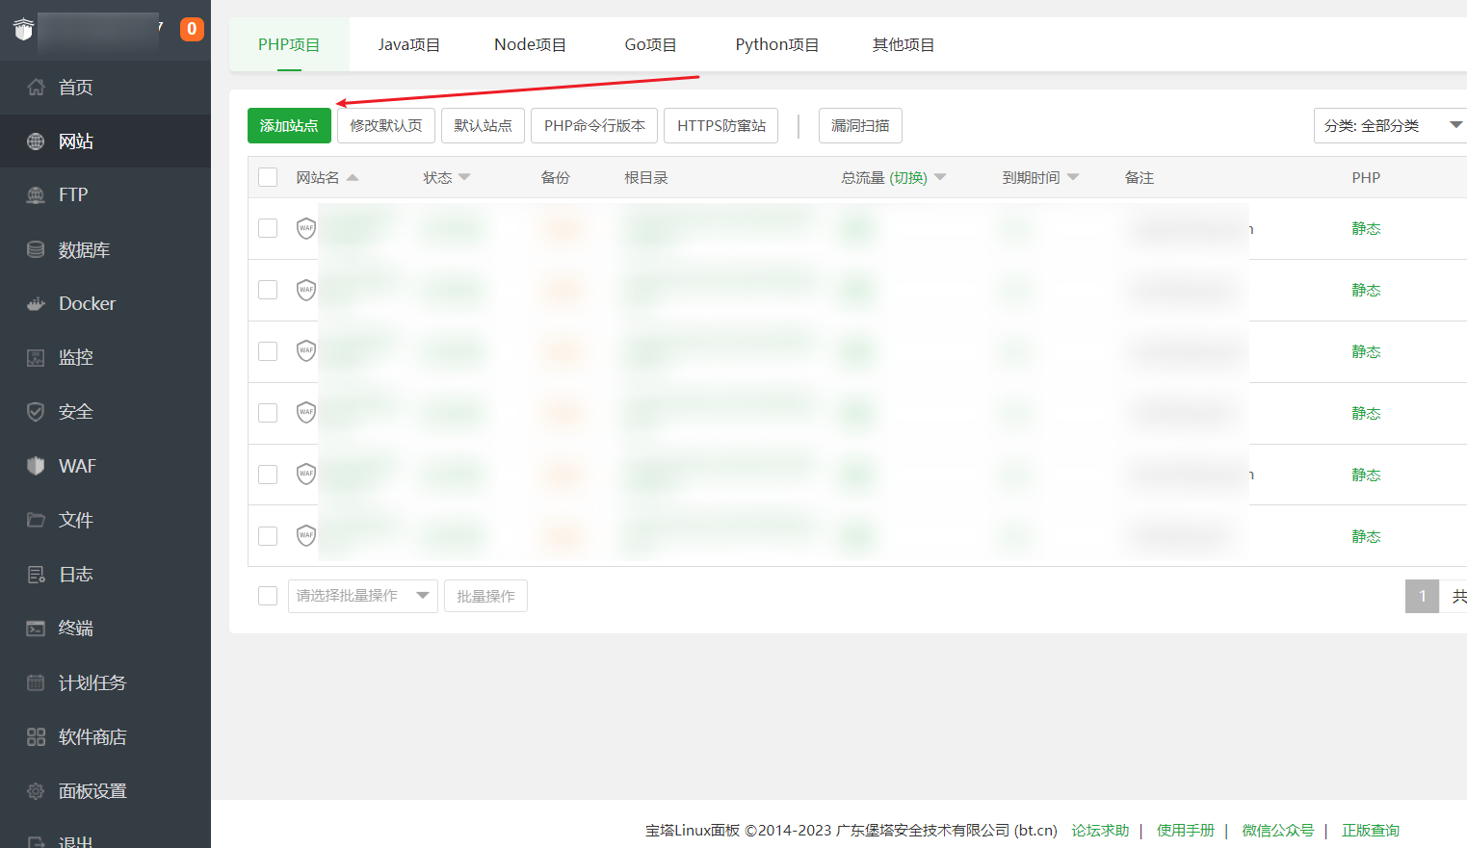
Task: Open the 微信公众号 footer link
Action: pyautogui.click(x=1278, y=830)
